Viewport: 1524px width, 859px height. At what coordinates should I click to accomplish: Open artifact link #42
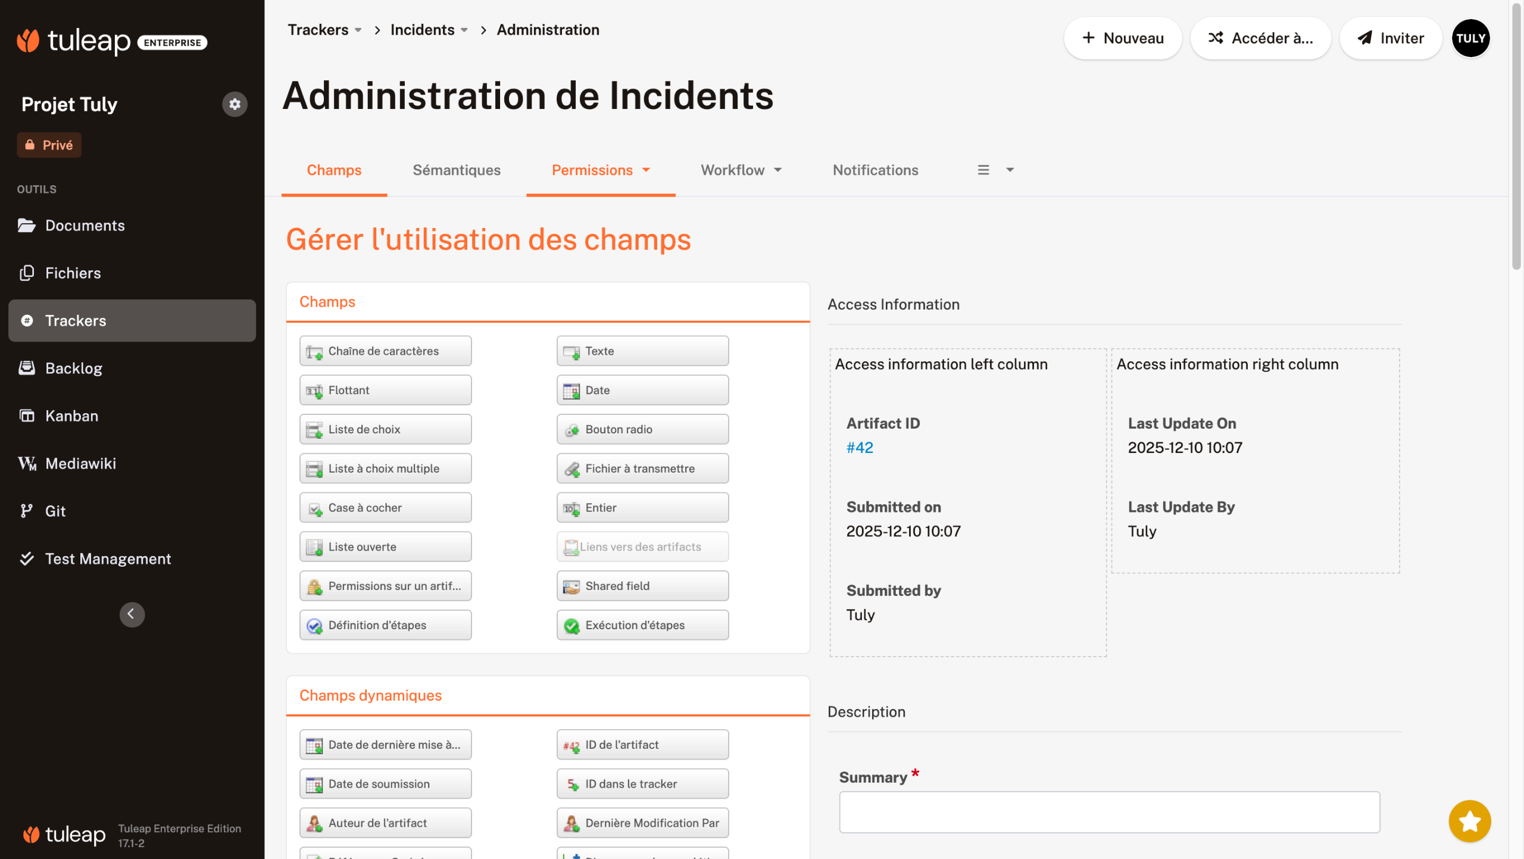(860, 448)
